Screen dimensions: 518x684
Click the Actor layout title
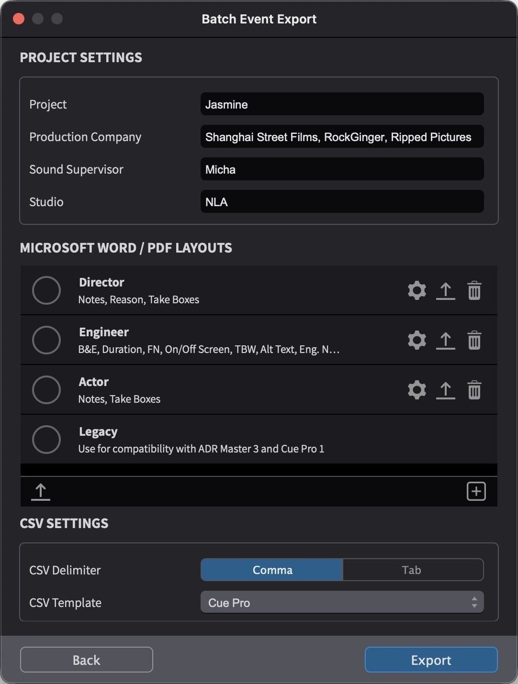click(94, 382)
